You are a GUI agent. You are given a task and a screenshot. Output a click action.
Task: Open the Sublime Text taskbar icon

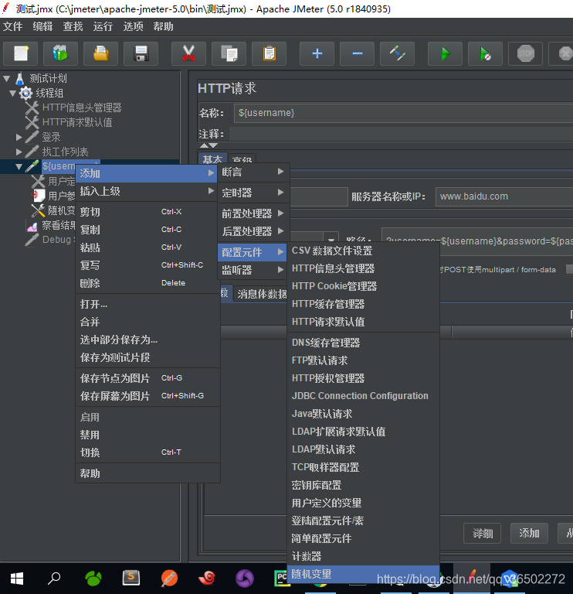(x=131, y=579)
